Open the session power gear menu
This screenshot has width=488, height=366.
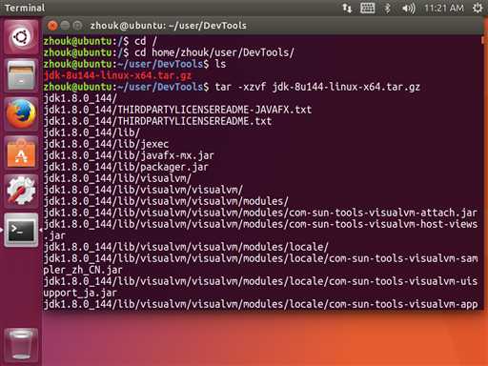(478, 8)
